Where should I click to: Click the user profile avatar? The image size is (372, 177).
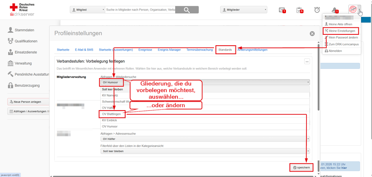click(x=353, y=10)
